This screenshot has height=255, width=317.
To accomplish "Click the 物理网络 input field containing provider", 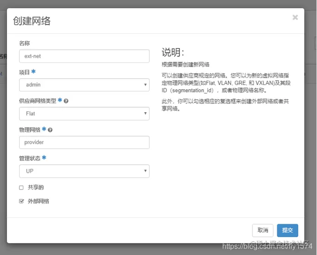I will (84, 142).
